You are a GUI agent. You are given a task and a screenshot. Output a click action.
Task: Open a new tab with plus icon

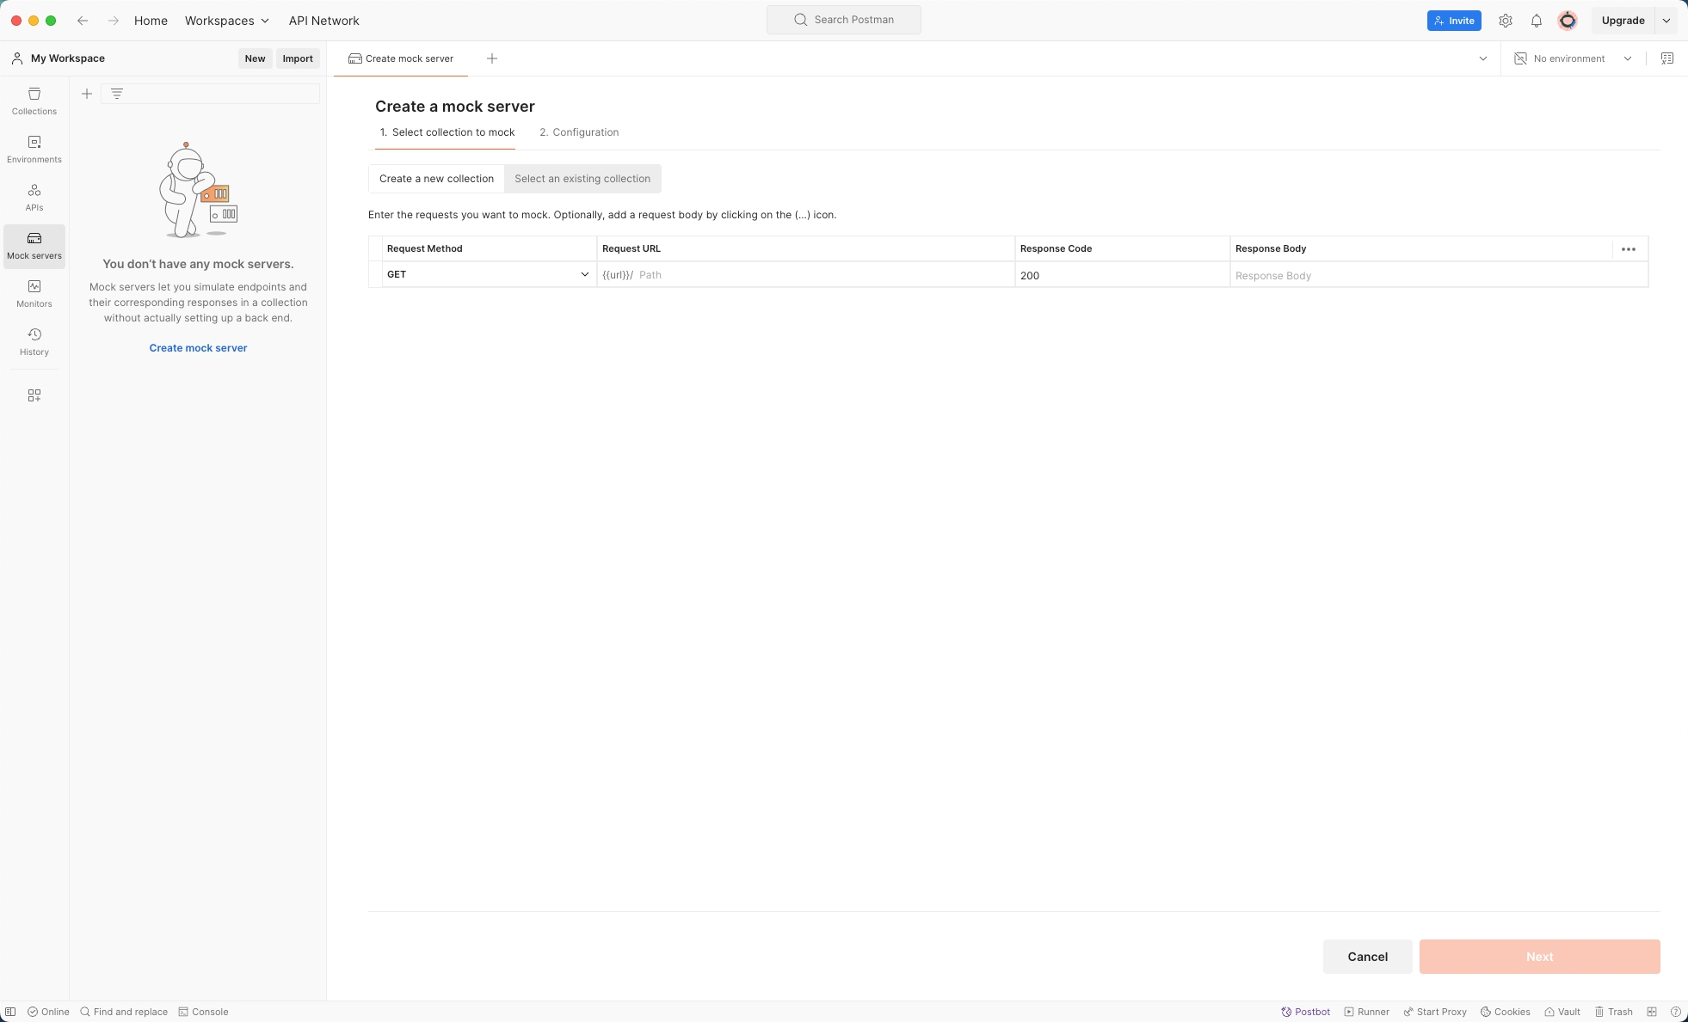tap(492, 58)
